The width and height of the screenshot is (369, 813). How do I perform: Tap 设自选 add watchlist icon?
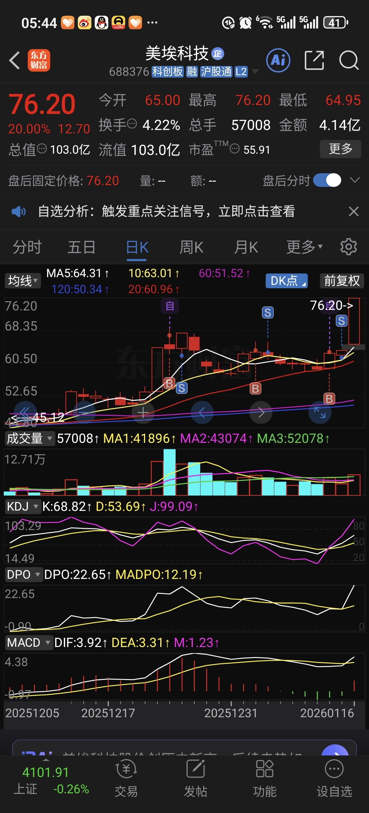pos(334,778)
